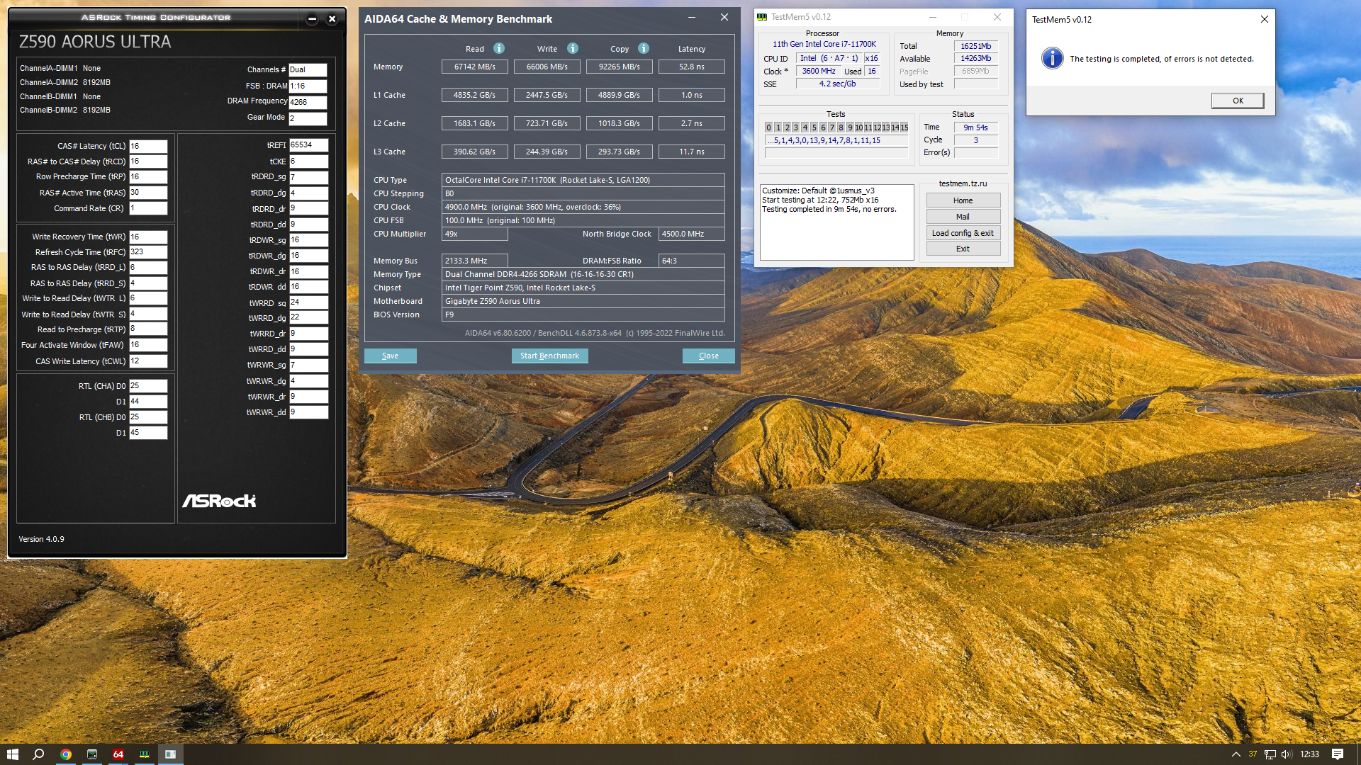The height and width of the screenshot is (765, 1361).
Task: Click the TestMem5 log text box
Action: click(x=836, y=222)
